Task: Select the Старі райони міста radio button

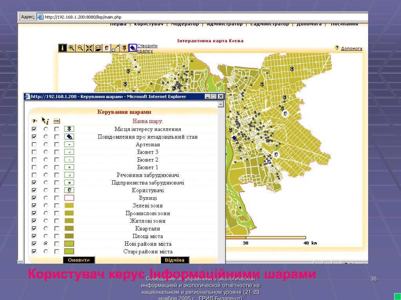Action: (45, 252)
